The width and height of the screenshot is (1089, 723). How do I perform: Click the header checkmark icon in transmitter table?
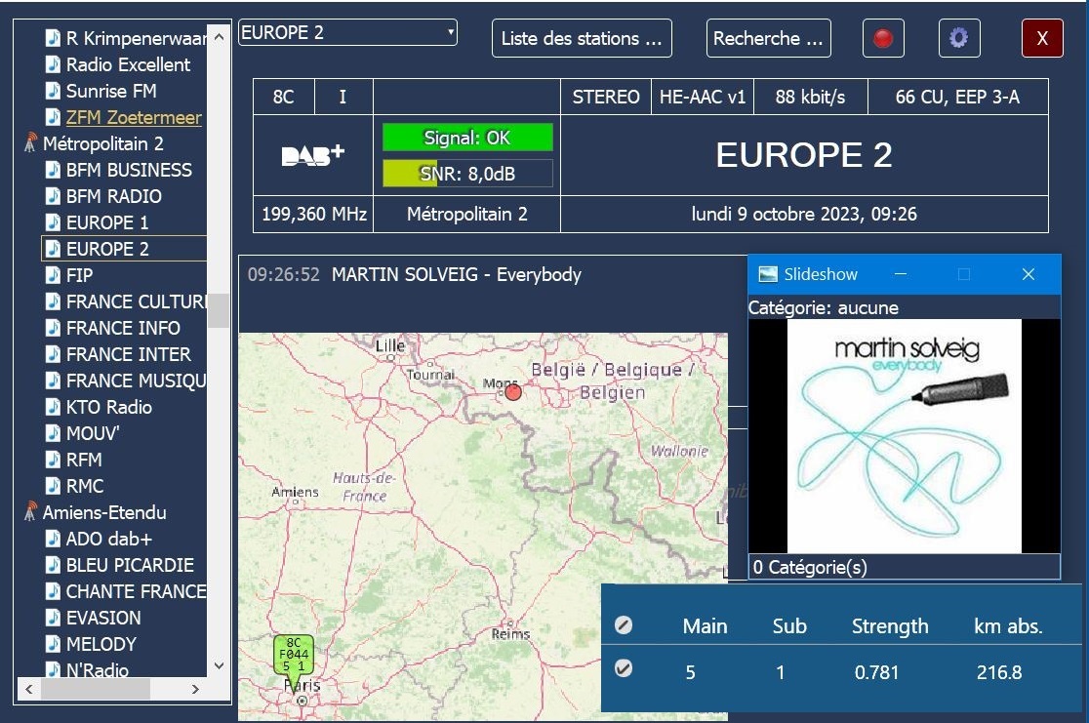624,625
